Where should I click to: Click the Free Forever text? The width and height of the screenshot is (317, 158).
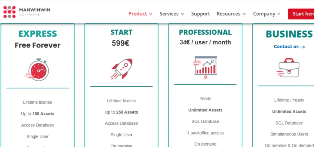[37, 45]
